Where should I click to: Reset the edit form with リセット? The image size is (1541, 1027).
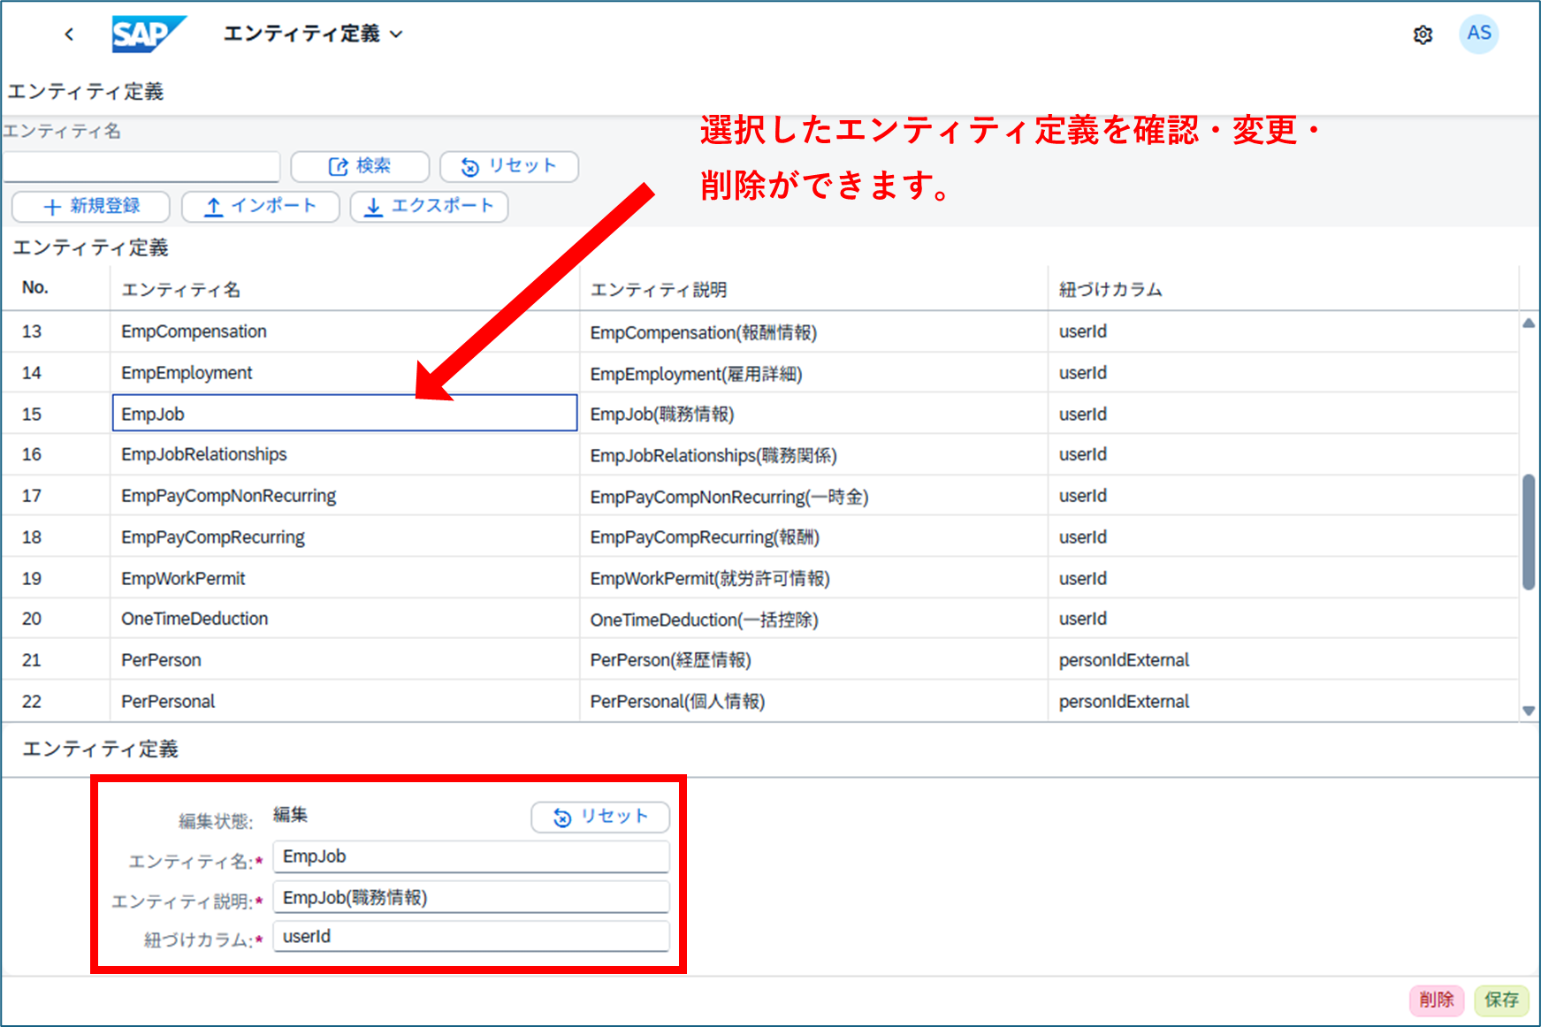pyautogui.click(x=599, y=817)
